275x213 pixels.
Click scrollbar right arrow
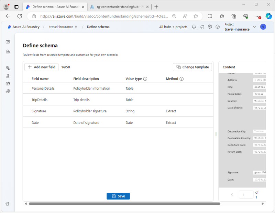click(263, 204)
